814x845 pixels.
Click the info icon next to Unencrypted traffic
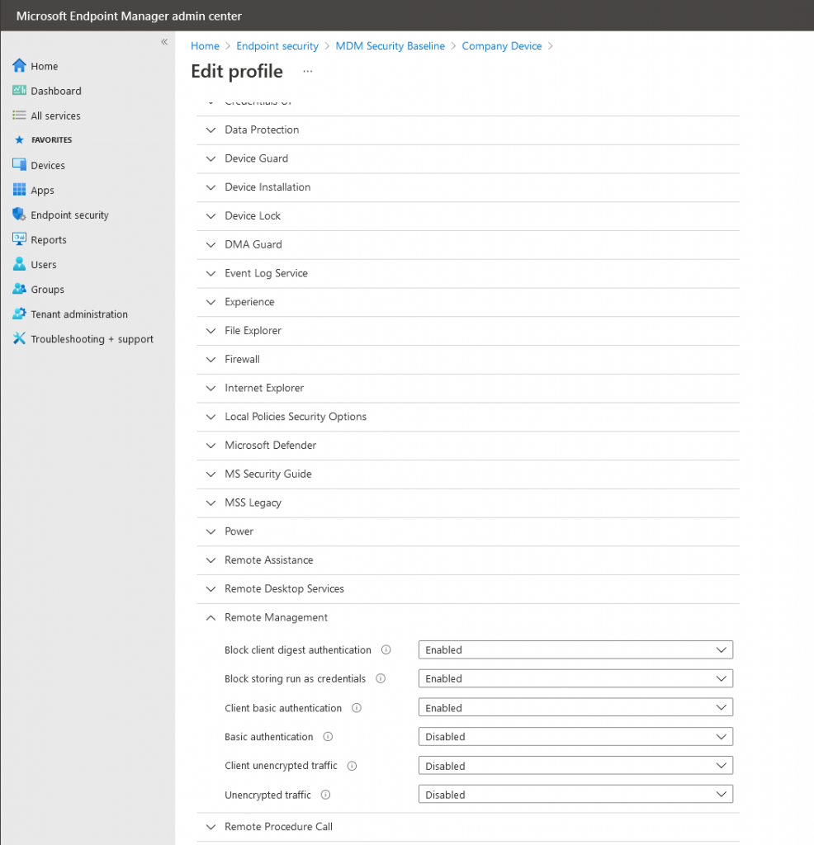325,795
